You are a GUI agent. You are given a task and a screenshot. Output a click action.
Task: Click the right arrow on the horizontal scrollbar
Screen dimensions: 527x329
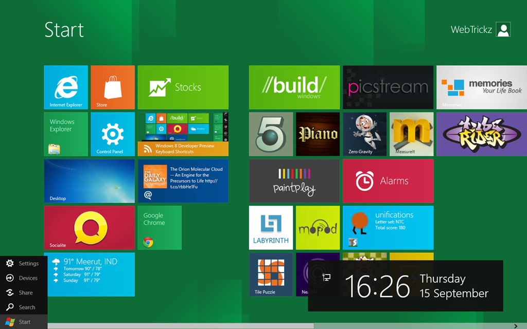coord(516,326)
